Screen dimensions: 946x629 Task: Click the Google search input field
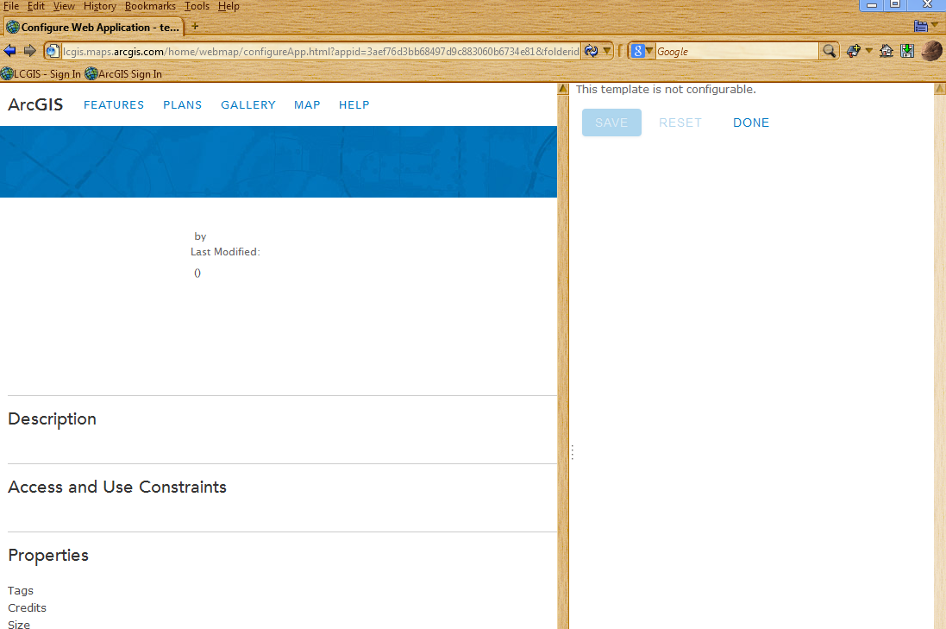736,51
